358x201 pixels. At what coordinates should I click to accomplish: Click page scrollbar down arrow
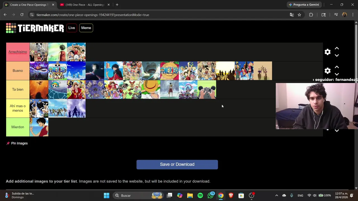[356, 188]
